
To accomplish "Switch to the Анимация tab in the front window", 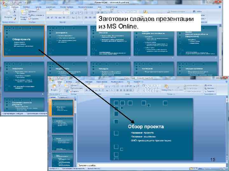I will (89, 82).
